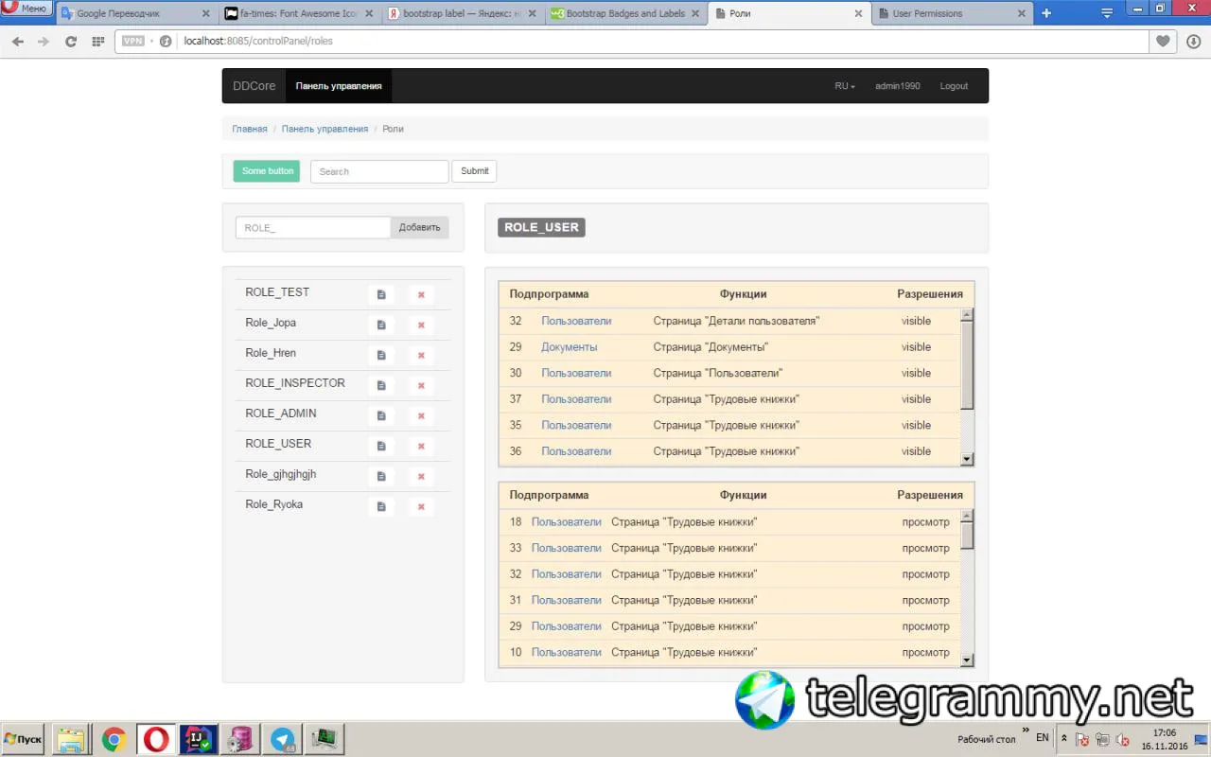View Role_Ryoka via its document icon
Viewport: 1211px width, 757px height.
pos(381,506)
